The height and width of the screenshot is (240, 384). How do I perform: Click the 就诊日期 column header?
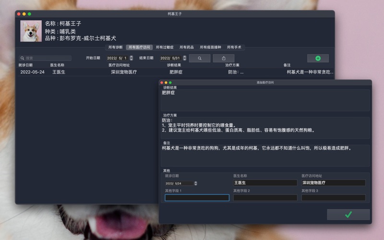pyautogui.click(x=25, y=65)
